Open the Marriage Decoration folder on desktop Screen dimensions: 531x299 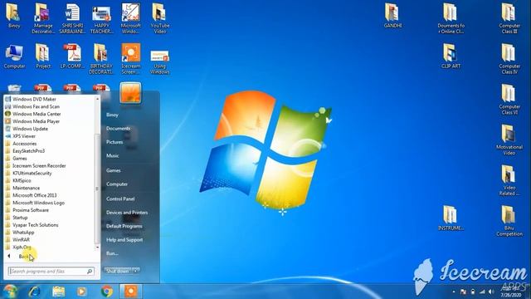43,18
